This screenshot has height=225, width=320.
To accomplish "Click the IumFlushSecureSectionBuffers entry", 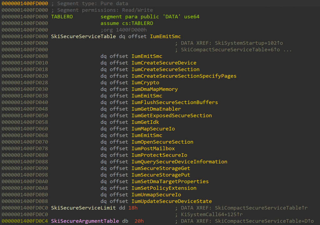I will pyautogui.click(x=174, y=102).
